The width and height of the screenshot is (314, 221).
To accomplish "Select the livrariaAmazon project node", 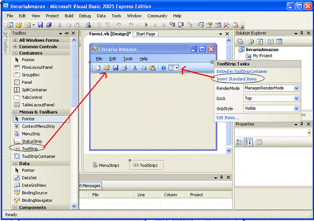I will pyautogui.click(x=259, y=49).
